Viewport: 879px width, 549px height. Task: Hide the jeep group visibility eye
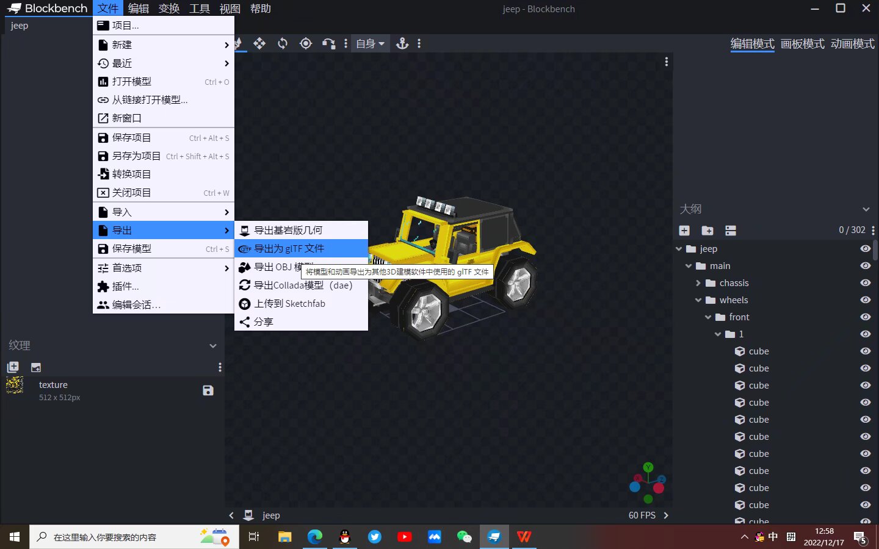[865, 249]
